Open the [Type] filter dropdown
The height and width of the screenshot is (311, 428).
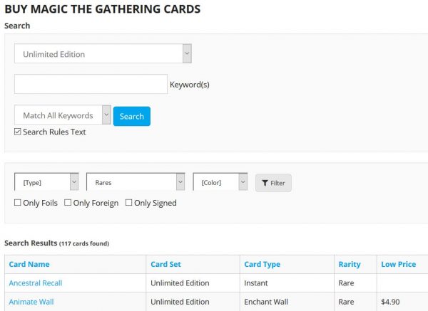click(x=46, y=182)
